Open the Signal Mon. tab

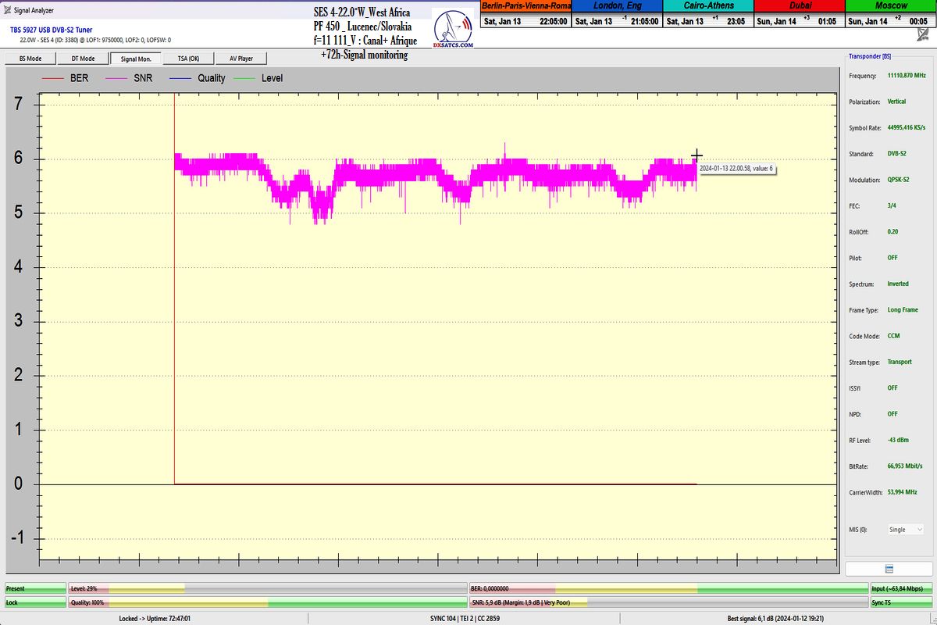pos(136,59)
